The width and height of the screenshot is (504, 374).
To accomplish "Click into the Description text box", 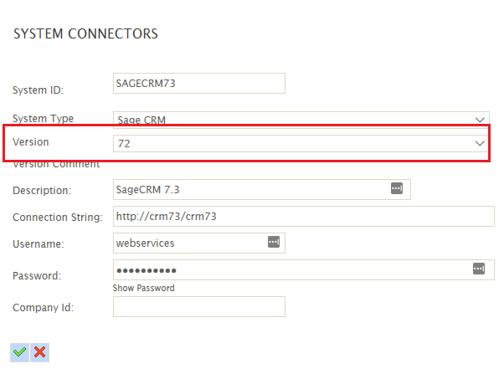I will pyautogui.click(x=262, y=190).
